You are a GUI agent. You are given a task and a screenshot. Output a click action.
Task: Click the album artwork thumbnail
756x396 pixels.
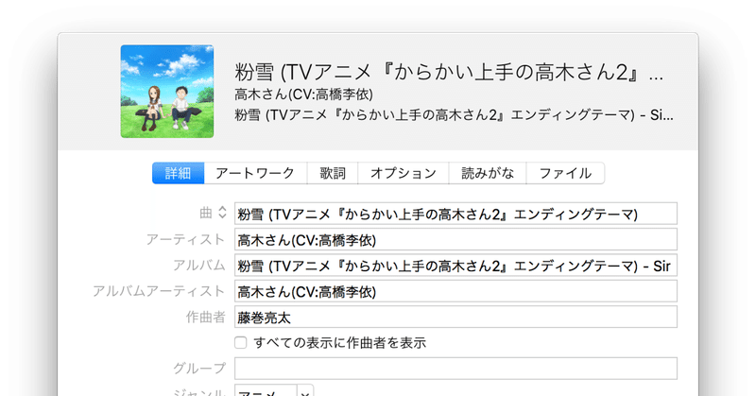(167, 91)
